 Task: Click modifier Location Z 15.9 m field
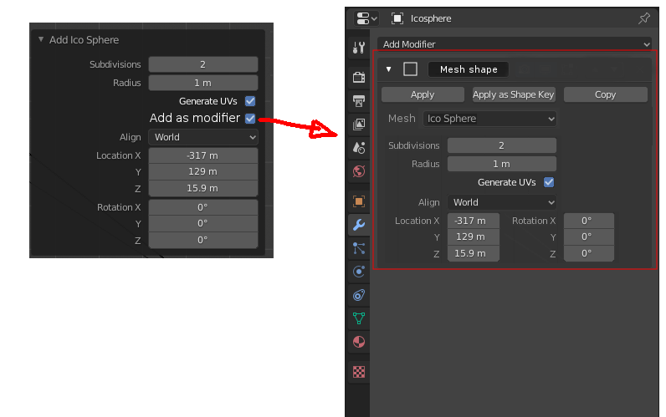coord(474,253)
